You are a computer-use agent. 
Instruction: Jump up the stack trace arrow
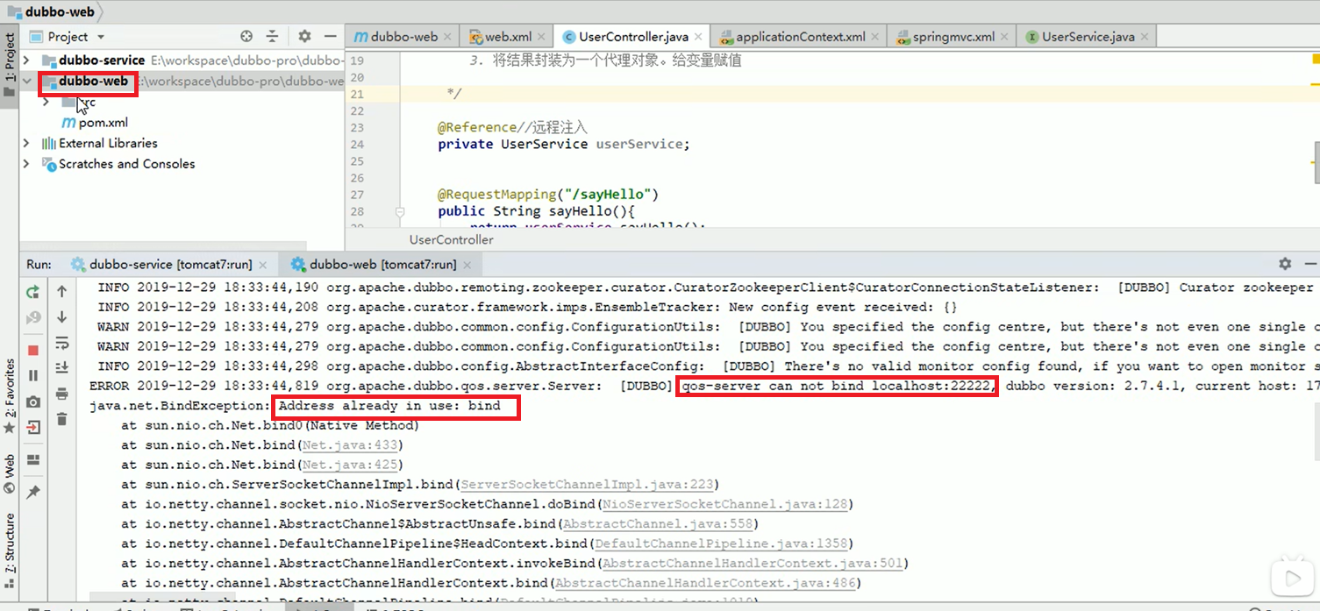(x=61, y=292)
